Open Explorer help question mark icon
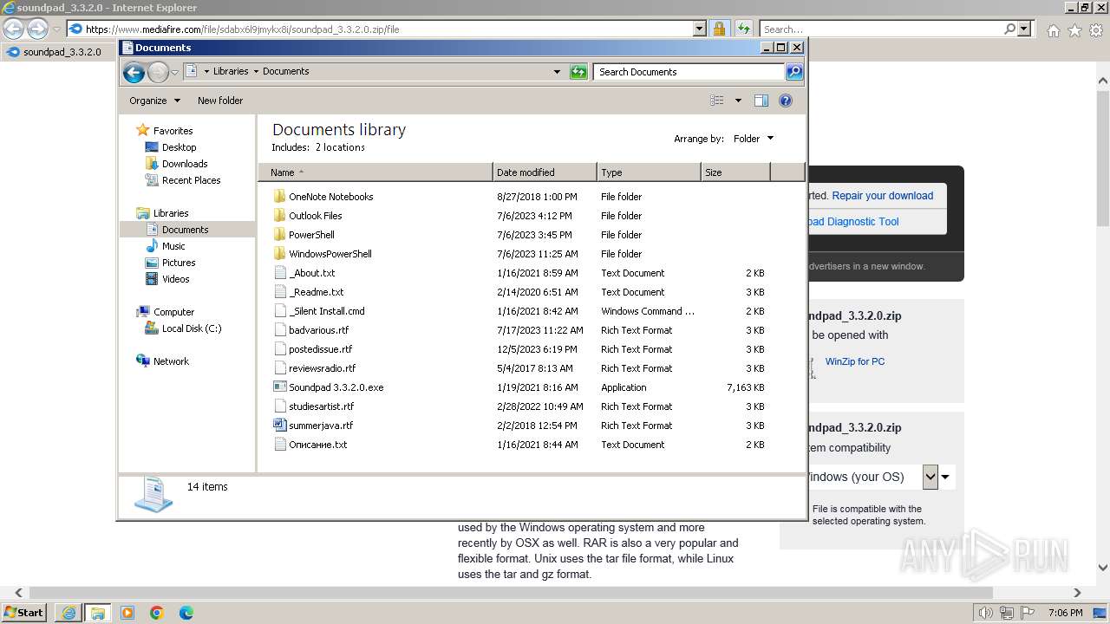The width and height of the screenshot is (1110, 624). 786,101
